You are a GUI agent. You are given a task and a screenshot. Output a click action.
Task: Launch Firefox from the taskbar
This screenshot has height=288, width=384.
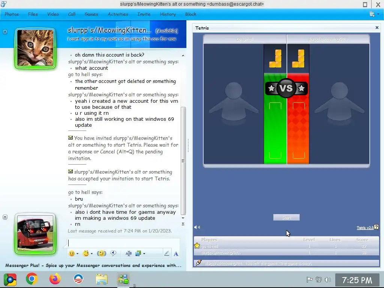coord(55,279)
